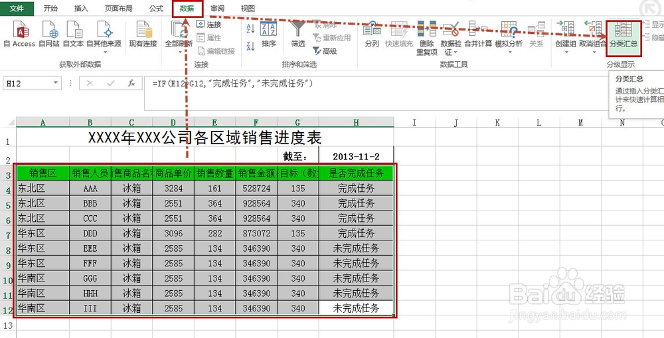Click the 分类汇总 subtotal button

[623, 38]
